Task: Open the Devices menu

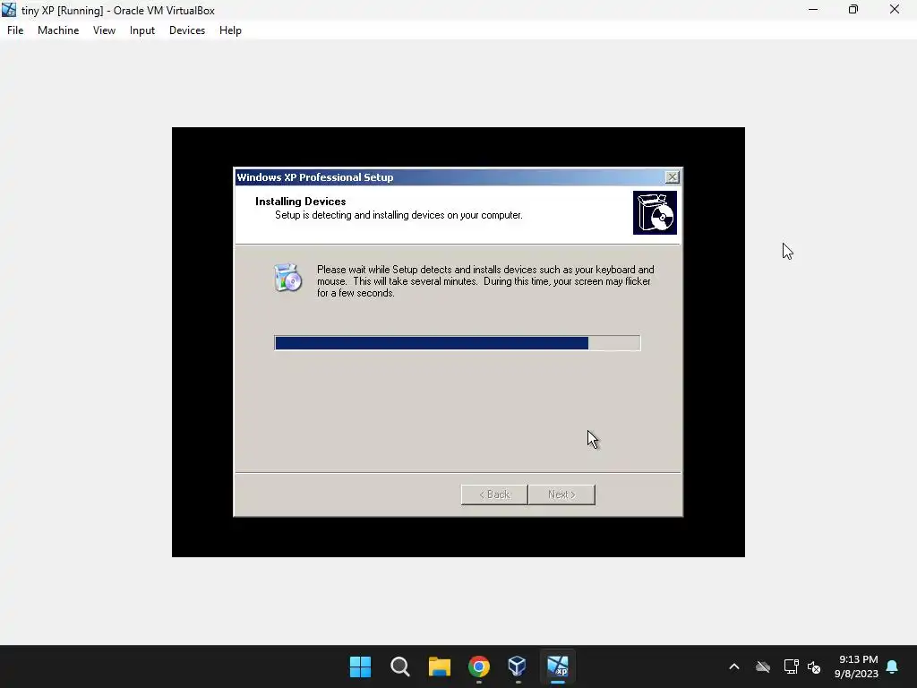Action: pos(187,30)
